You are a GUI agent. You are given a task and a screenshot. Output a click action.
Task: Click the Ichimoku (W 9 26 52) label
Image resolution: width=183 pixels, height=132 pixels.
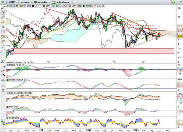pyautogui.click(x=94, y=6)
